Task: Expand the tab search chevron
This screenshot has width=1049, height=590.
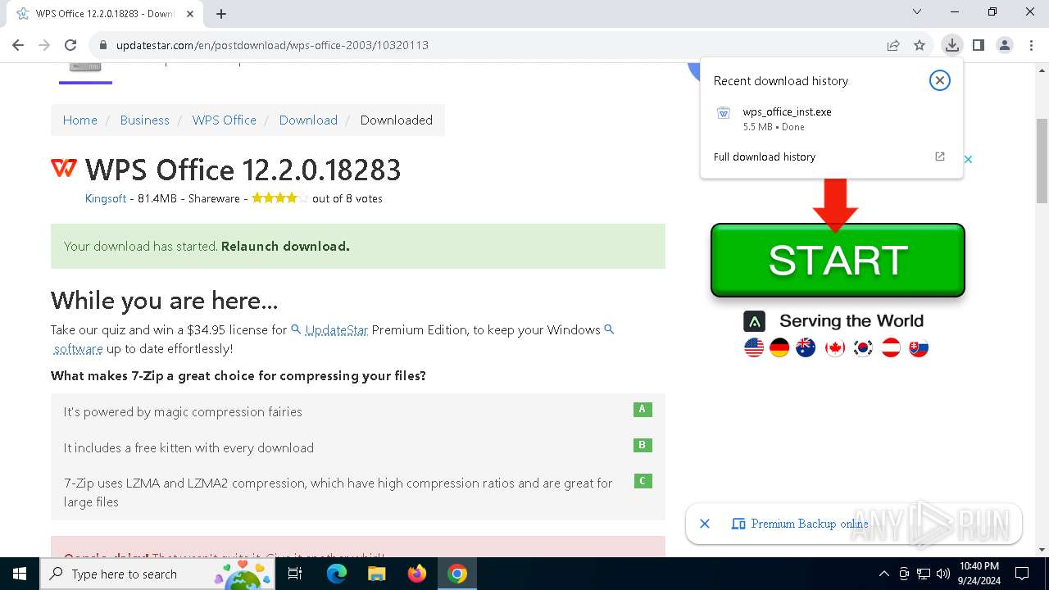Action: tap(917, 11)
